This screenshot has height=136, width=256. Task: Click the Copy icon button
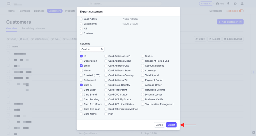pos(196,39)
